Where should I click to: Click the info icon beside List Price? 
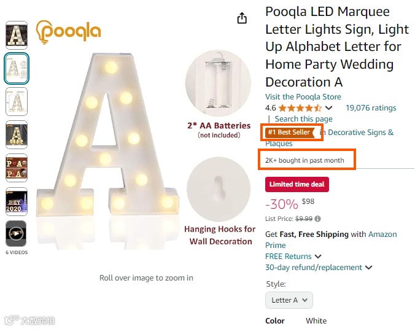317,219
